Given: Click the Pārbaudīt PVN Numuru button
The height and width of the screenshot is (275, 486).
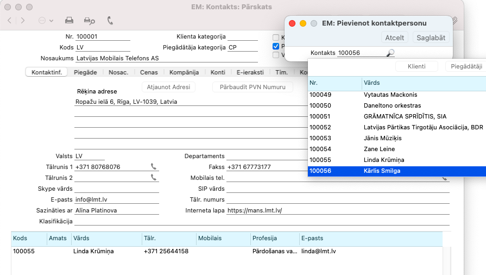Looking at the screenshot, I should 252,87.
